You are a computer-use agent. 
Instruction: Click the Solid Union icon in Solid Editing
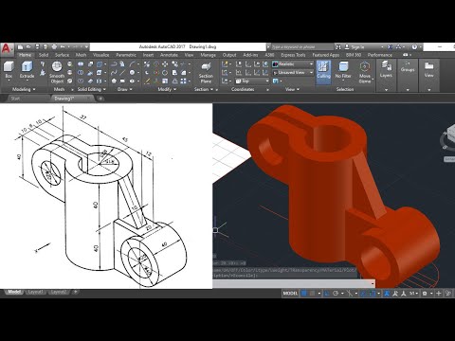(81, 64)
